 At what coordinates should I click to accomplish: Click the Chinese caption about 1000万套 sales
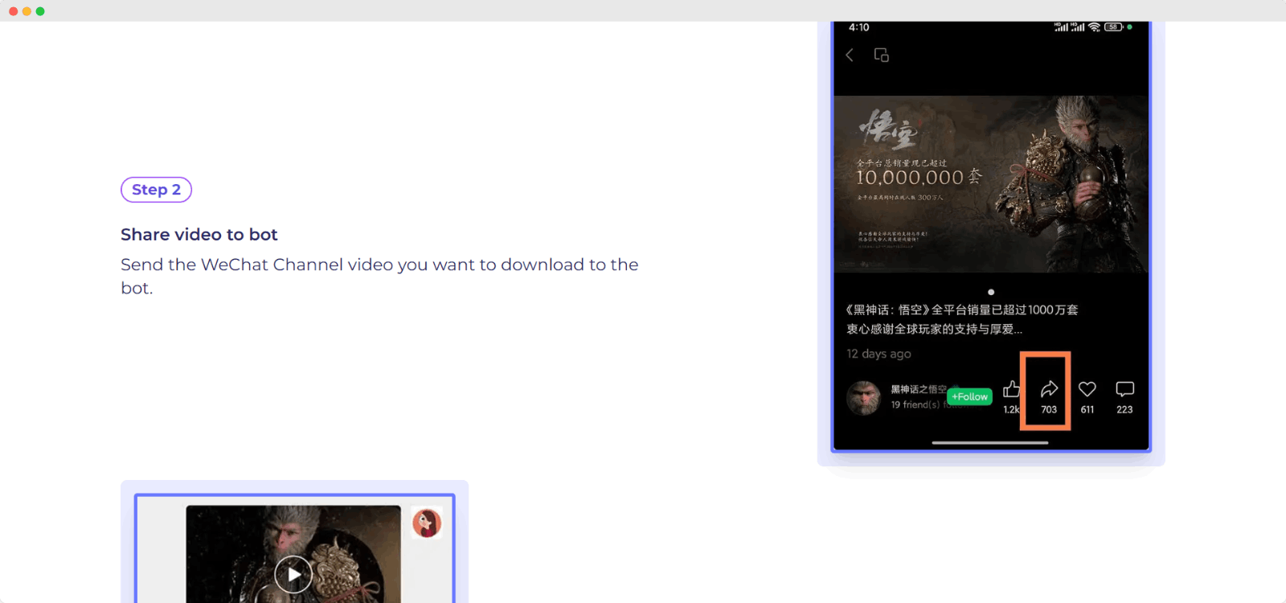point(962,319)
